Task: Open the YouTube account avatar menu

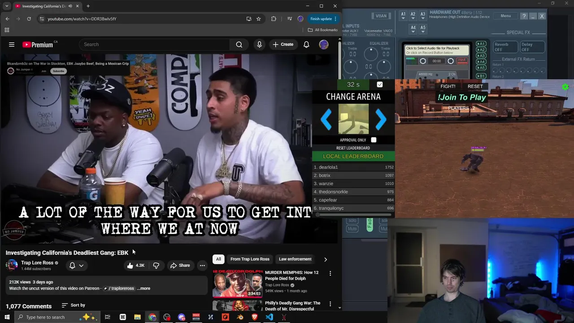Action: 323,44
